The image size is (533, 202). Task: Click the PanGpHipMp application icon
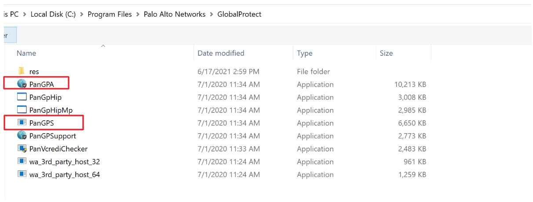click(x=22, y=110)
